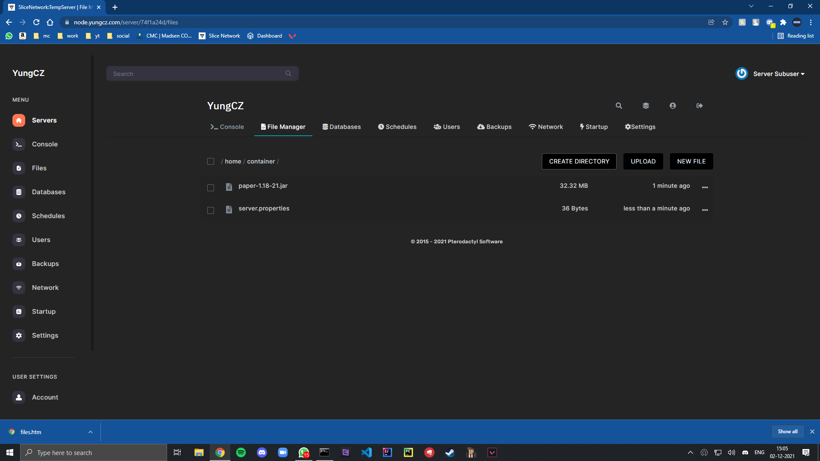
Task: Open options menu for server.properties
Action: click(705, 210)
